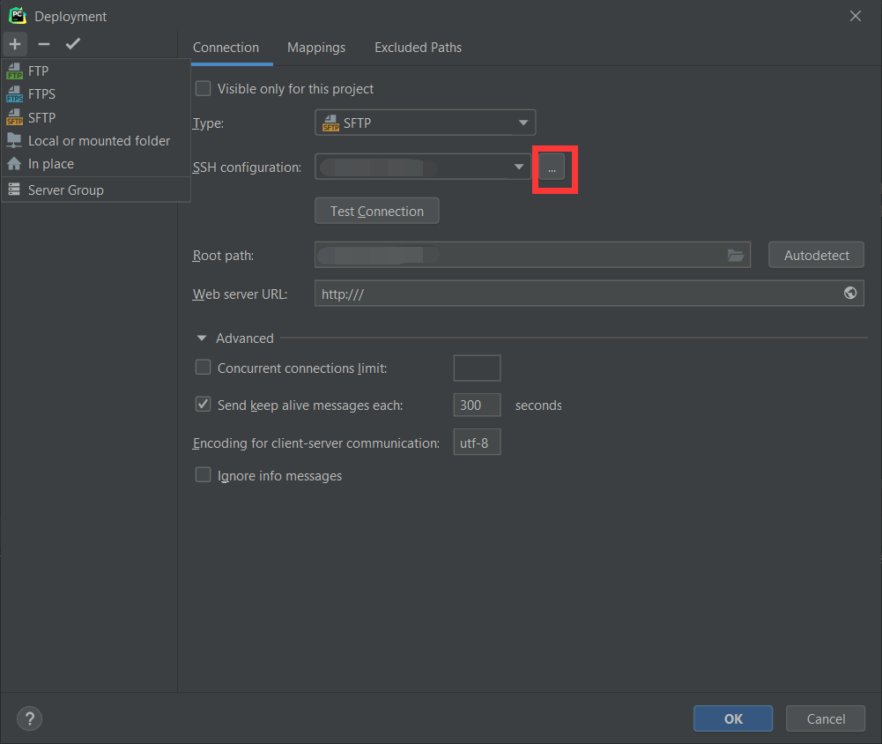Choose SFTP from the add server list

coord(41,117)
